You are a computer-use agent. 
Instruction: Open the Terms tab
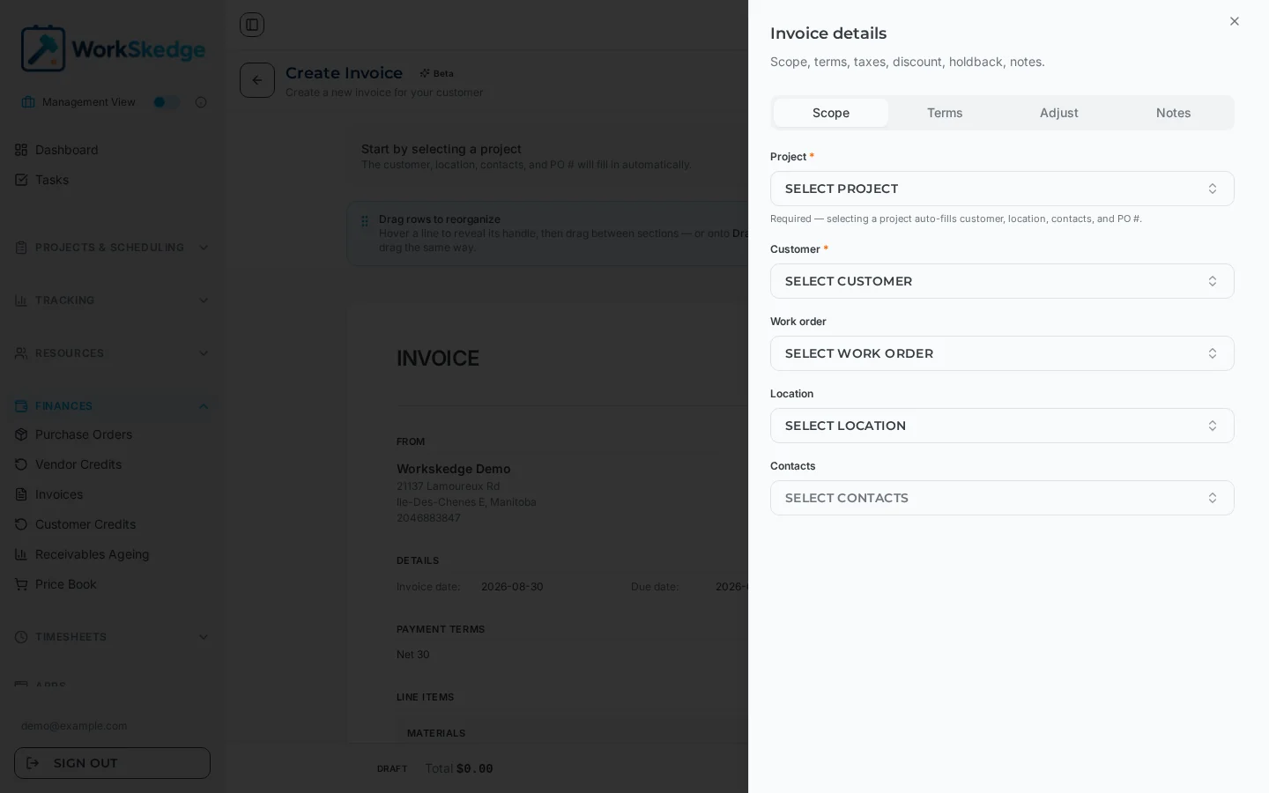pos(945,113)
